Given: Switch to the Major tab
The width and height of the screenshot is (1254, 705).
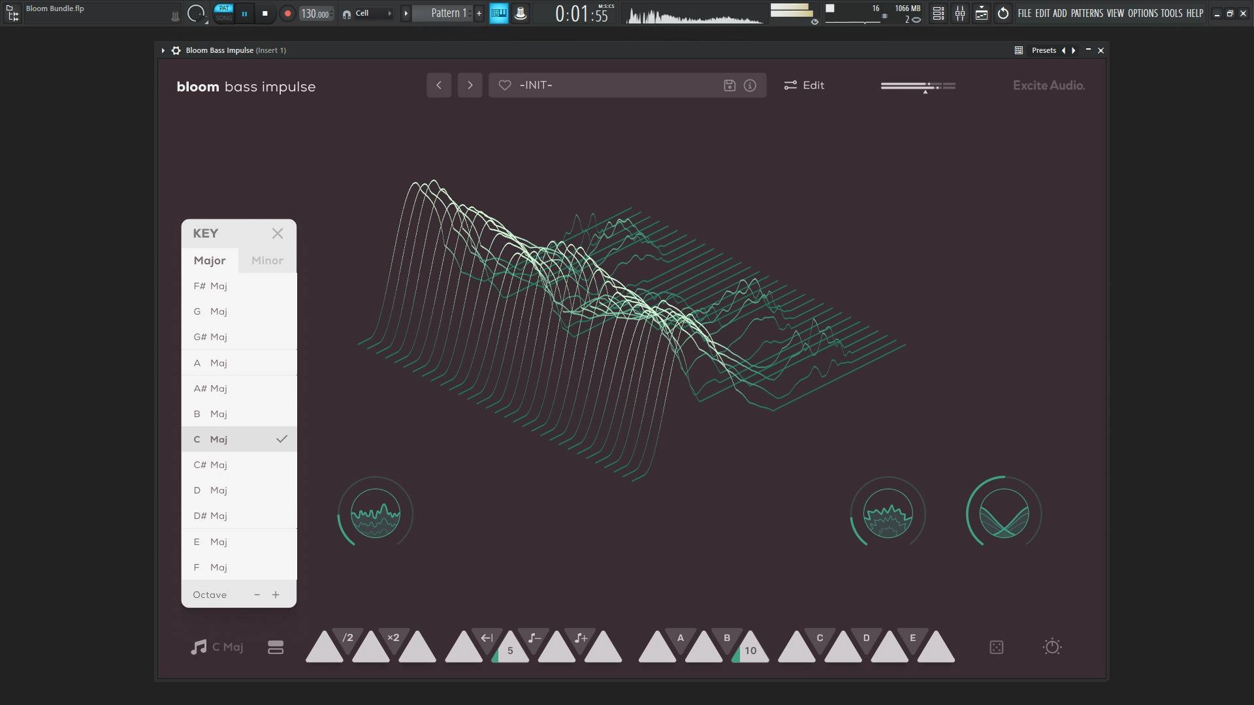Looking at the screenshot, I should pos(210,260).
